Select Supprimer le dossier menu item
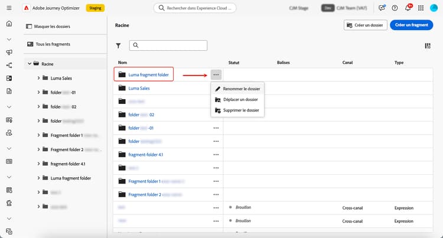Screen dimensions: 443x238 pos(237,110)
